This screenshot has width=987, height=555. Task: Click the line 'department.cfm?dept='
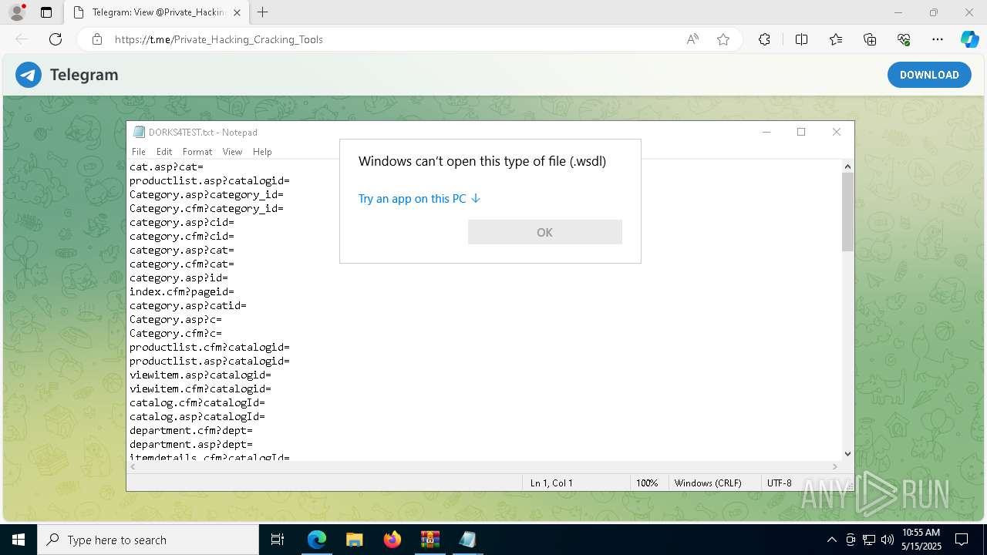coord(191,431)
